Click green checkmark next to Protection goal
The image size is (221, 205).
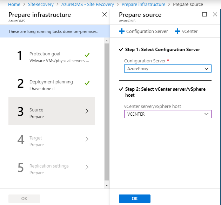coord(87,55)
